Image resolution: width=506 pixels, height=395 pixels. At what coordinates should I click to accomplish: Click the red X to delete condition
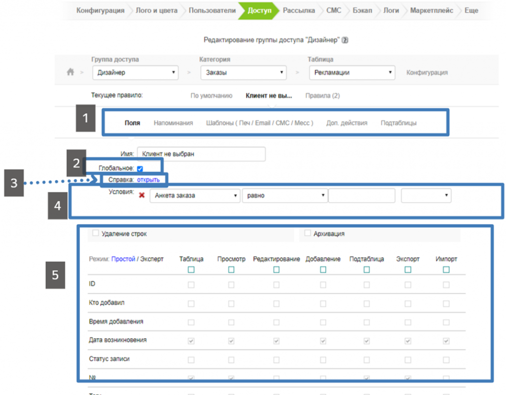[x=142, y=195]
